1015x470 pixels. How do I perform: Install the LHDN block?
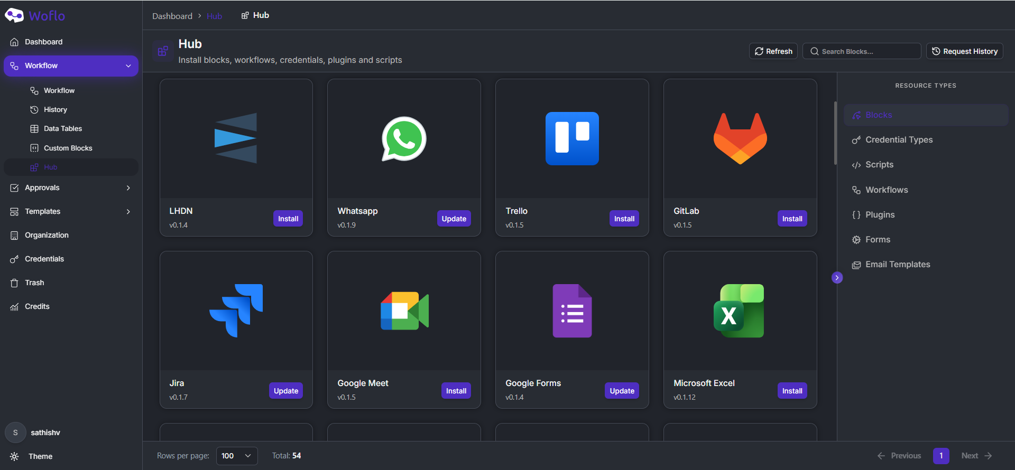click(288, 219)
